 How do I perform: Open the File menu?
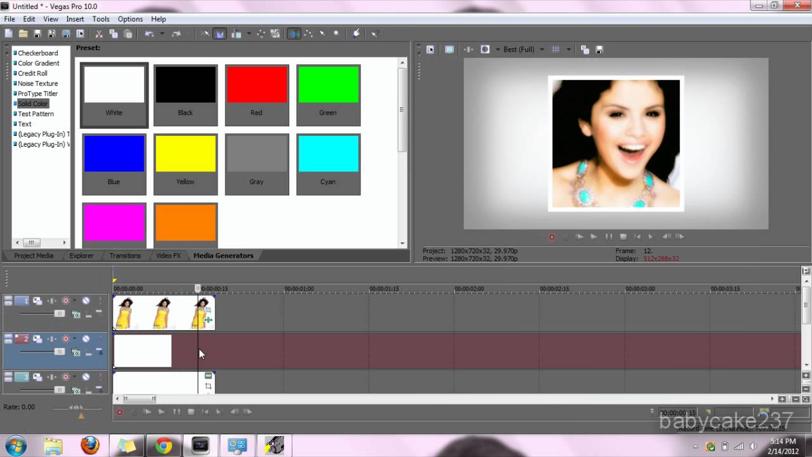pos(10,19)
